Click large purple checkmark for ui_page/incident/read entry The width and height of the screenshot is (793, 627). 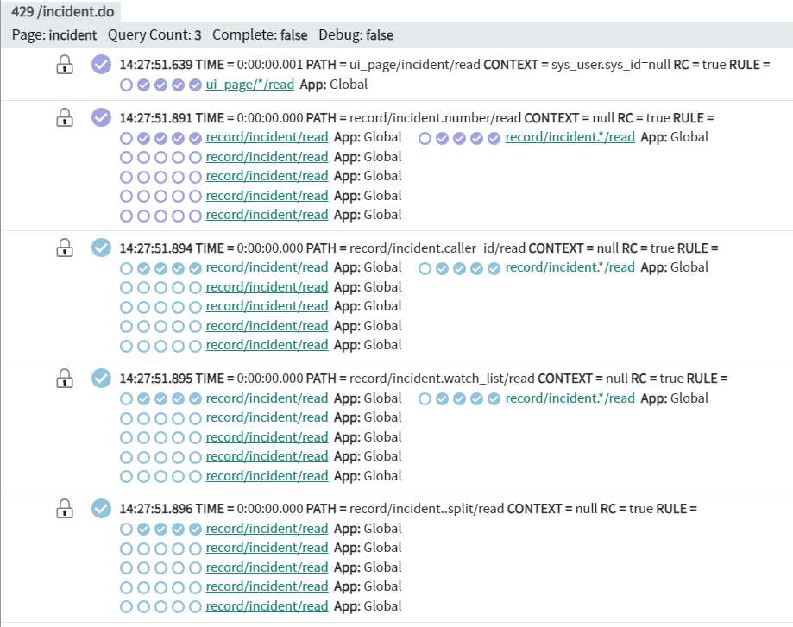[x=101, y=65]
